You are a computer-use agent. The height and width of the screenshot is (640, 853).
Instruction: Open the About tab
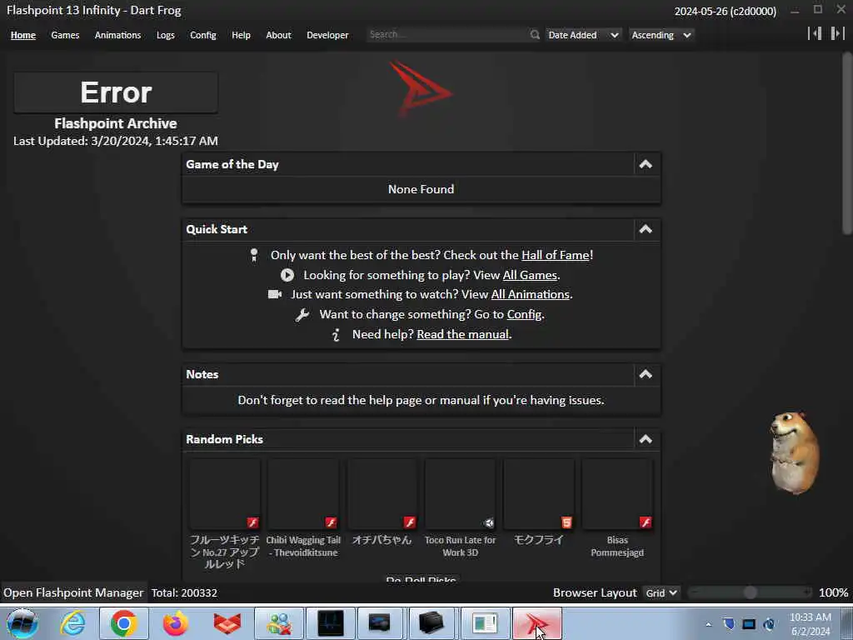278,35
